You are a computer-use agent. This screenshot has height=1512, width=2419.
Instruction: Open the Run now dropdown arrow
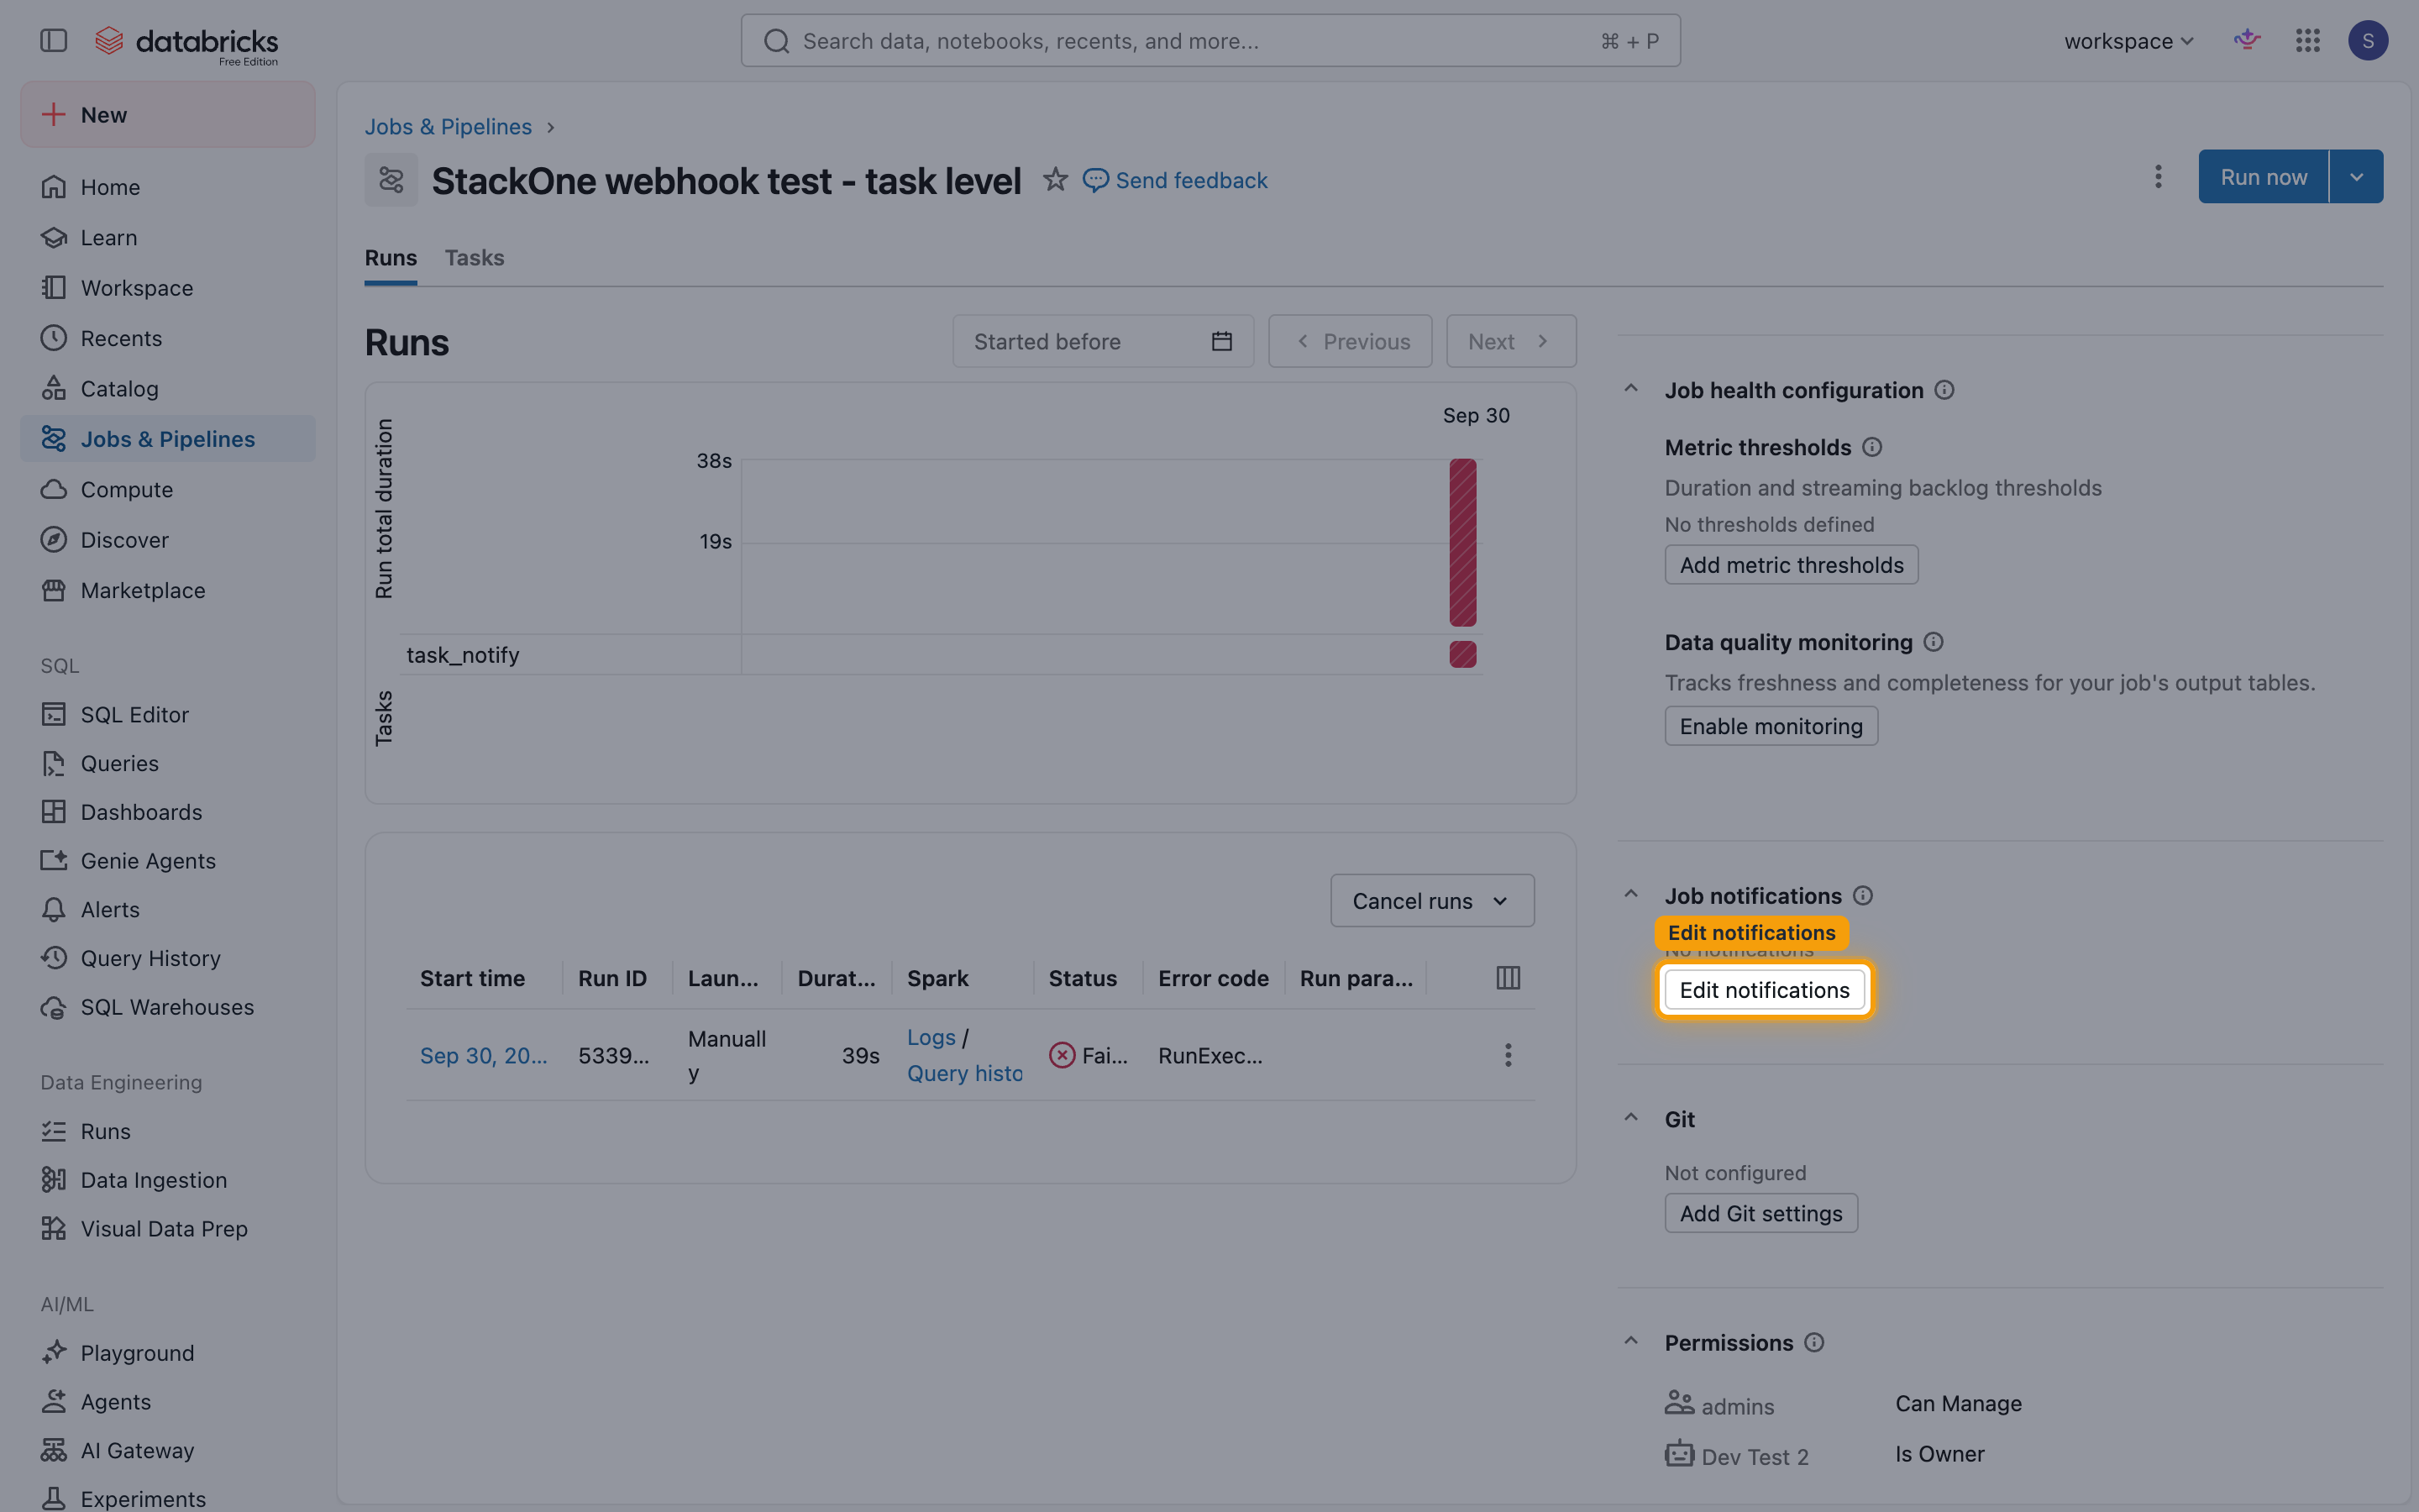coord(2356,177)
